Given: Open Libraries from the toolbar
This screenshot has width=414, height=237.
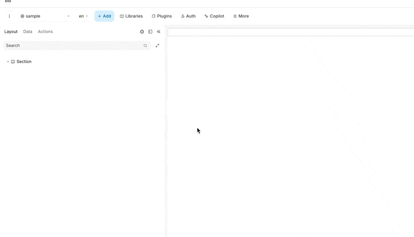Looking at the screenshot, I should point(131,16).
